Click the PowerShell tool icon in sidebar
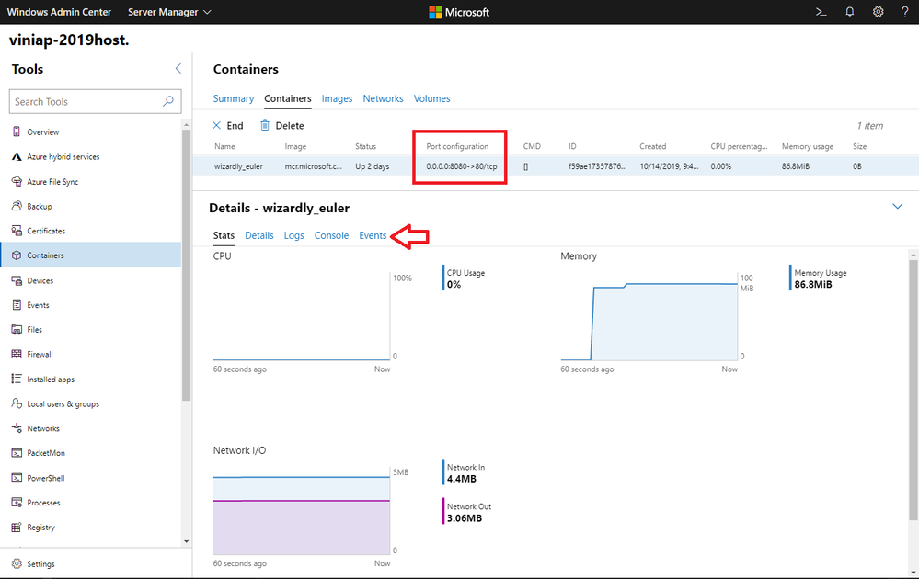This screenshot has width=919, height=579. click(x=17, y=478)
